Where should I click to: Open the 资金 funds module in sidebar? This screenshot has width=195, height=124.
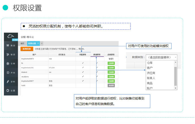click(x=11, y=72)
